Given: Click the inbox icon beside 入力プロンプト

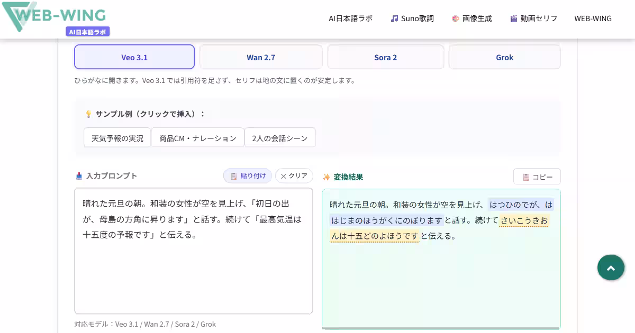Looking at the screenshot, I should point(79,176).
